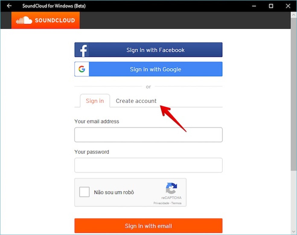Click the back arrow in the title bar
The image size is (297, 235).
coord(9,6)
